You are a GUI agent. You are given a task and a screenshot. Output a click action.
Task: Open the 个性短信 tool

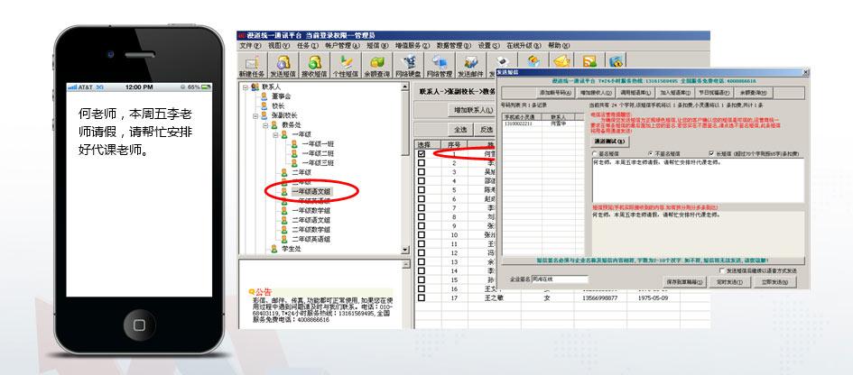[x=348, y=64]
